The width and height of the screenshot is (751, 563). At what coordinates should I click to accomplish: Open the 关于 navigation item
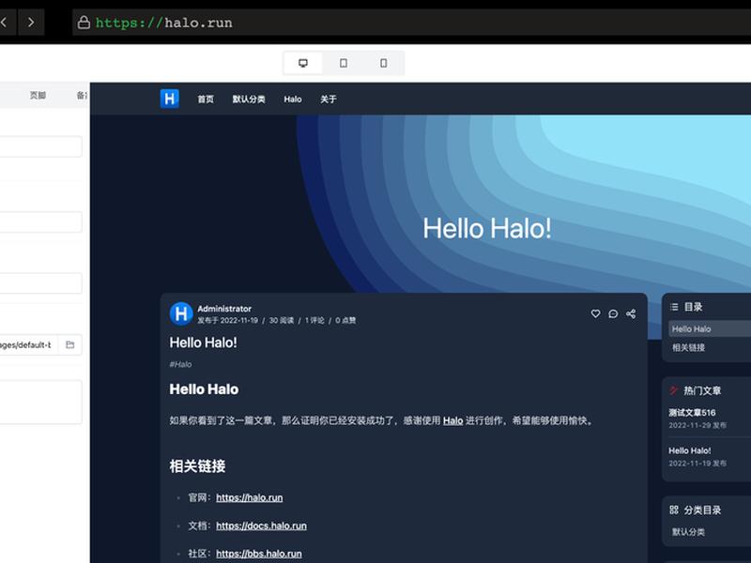point(329,99)
